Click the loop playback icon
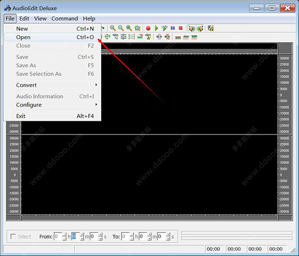Image resolution: width=299 pixels, height=256 pixels. tap(164, 28)
